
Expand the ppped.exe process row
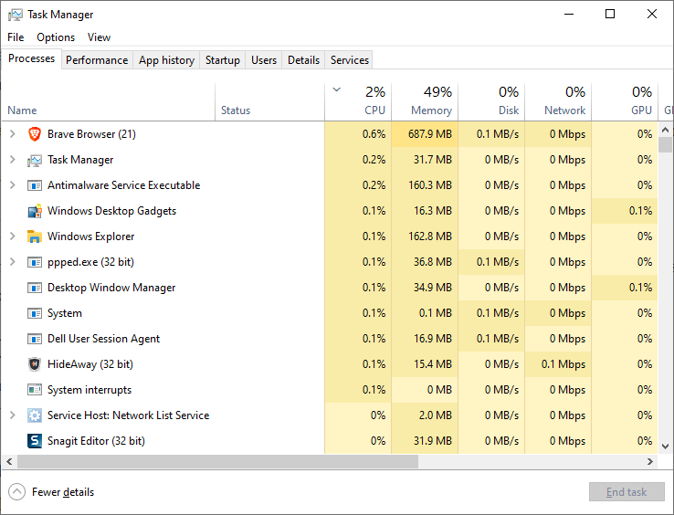click(13, 262)
